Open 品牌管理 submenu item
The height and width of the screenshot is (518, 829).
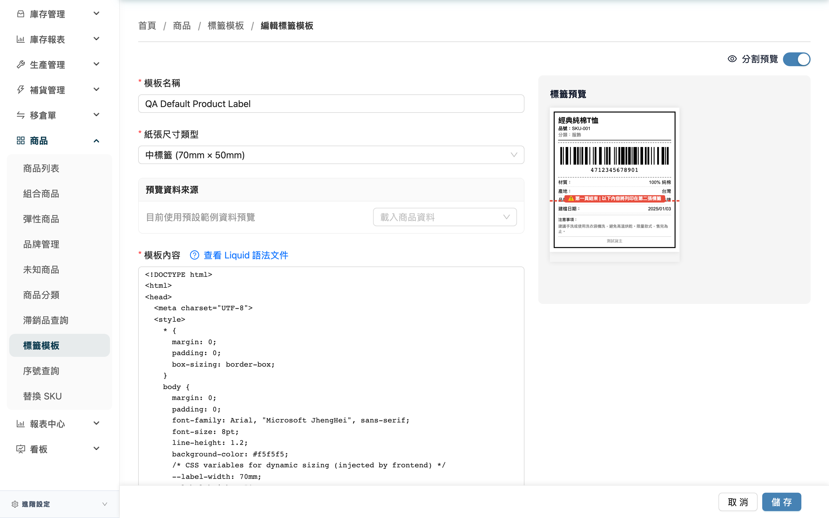[60, 244]
